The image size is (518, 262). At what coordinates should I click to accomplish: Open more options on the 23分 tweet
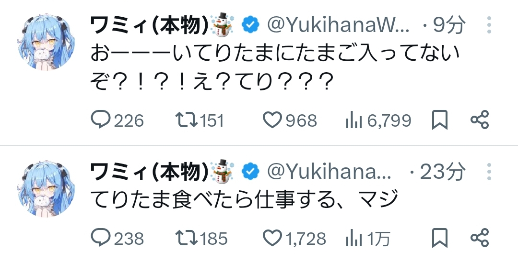[489, 172]
